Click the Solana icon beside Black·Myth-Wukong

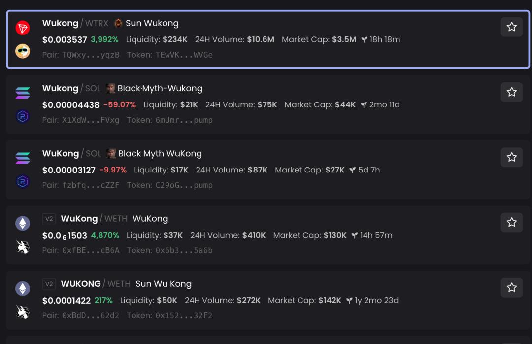click(x=23, y=93)
